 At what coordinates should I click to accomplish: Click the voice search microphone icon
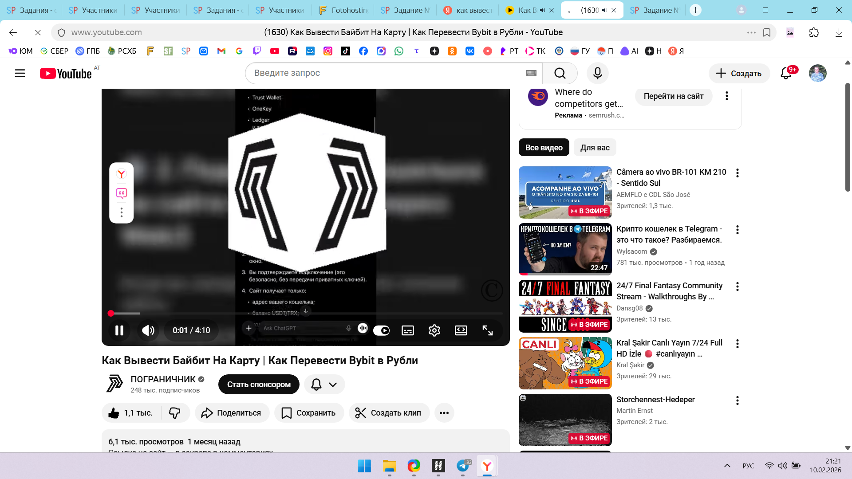coord(597,73)
